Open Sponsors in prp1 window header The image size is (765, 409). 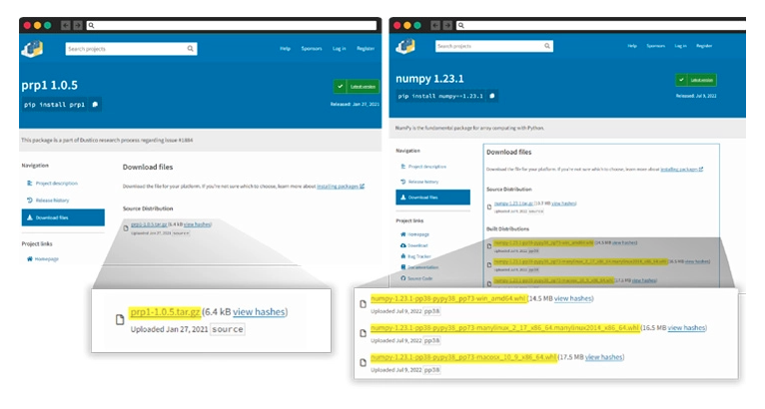click(x=312, y=48)
